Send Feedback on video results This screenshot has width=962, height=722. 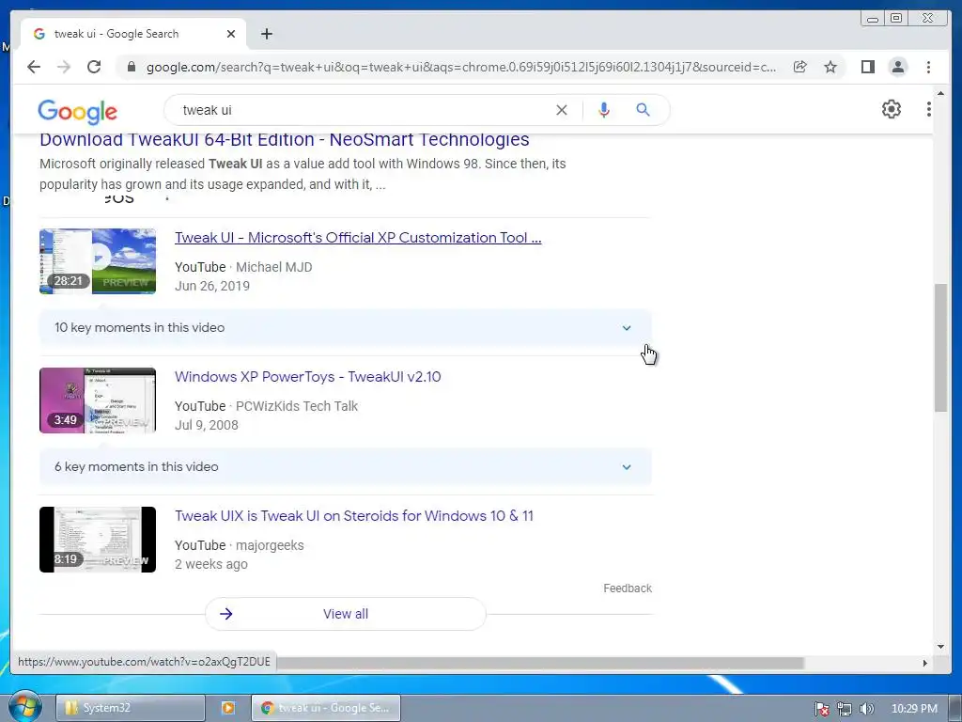click(627, 589)
